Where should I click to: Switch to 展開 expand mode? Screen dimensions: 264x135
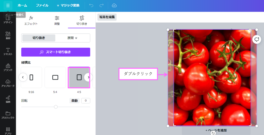point(72,38)
